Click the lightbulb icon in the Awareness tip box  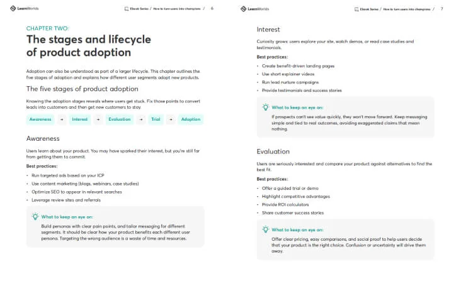click(x=35, y=216)
